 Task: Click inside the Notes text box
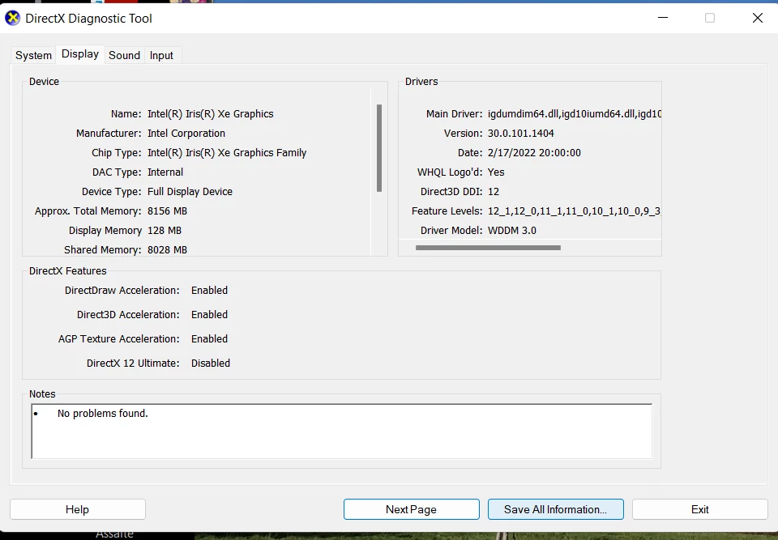coord(341,432)
